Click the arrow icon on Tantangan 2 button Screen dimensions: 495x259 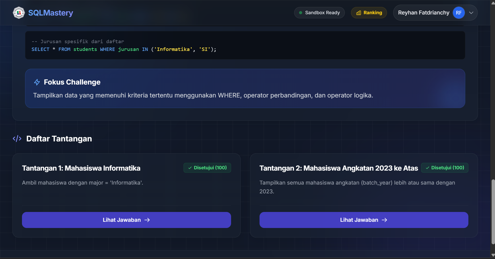pyautogui.click(x=384, y=220)
